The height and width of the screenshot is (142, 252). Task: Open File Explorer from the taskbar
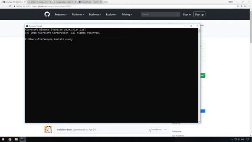click(16, 139)
